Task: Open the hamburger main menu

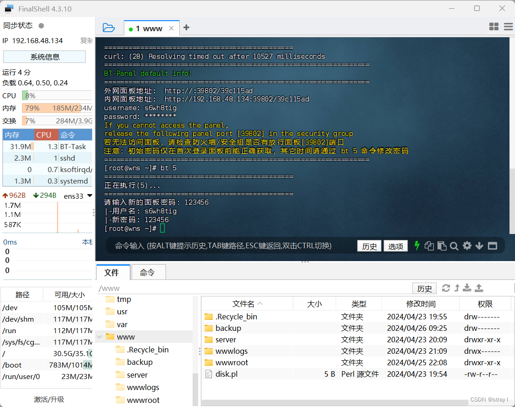Action: coord(509,27)
